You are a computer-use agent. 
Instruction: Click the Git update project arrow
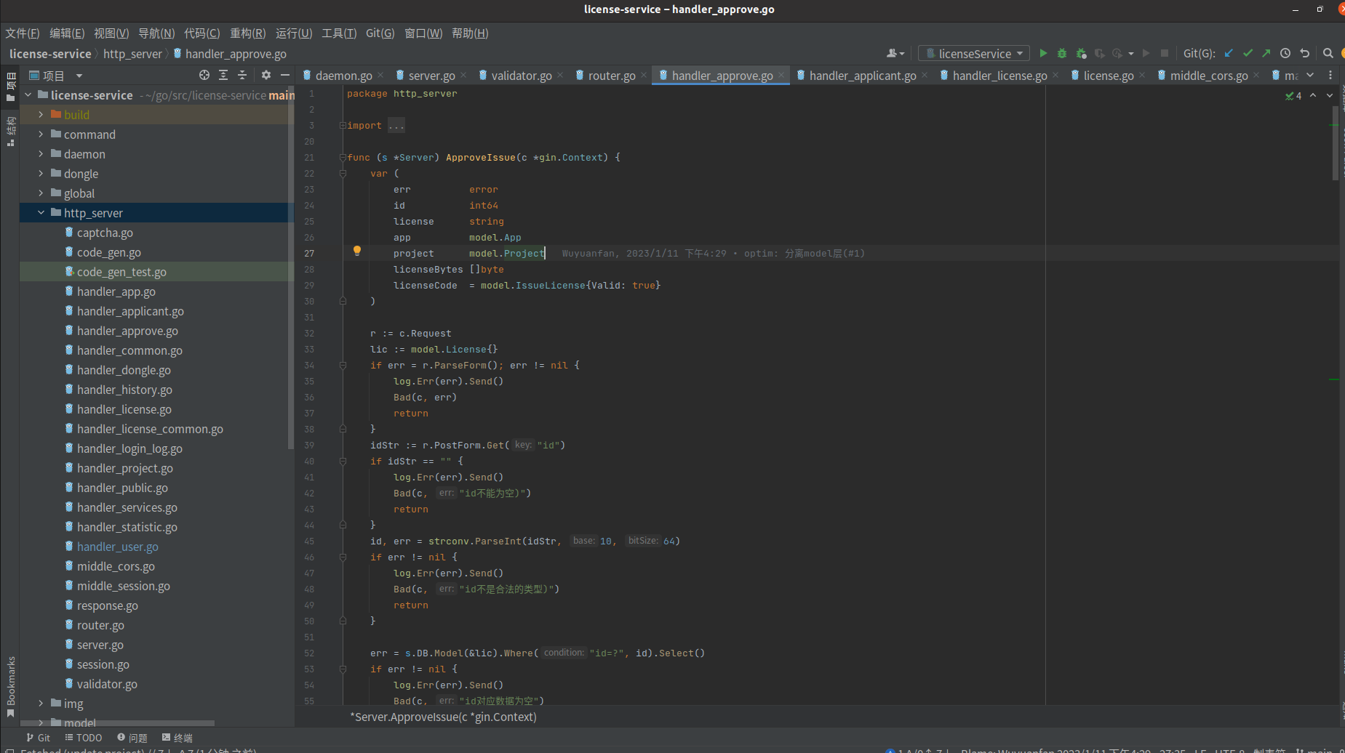coord(1229,53)
